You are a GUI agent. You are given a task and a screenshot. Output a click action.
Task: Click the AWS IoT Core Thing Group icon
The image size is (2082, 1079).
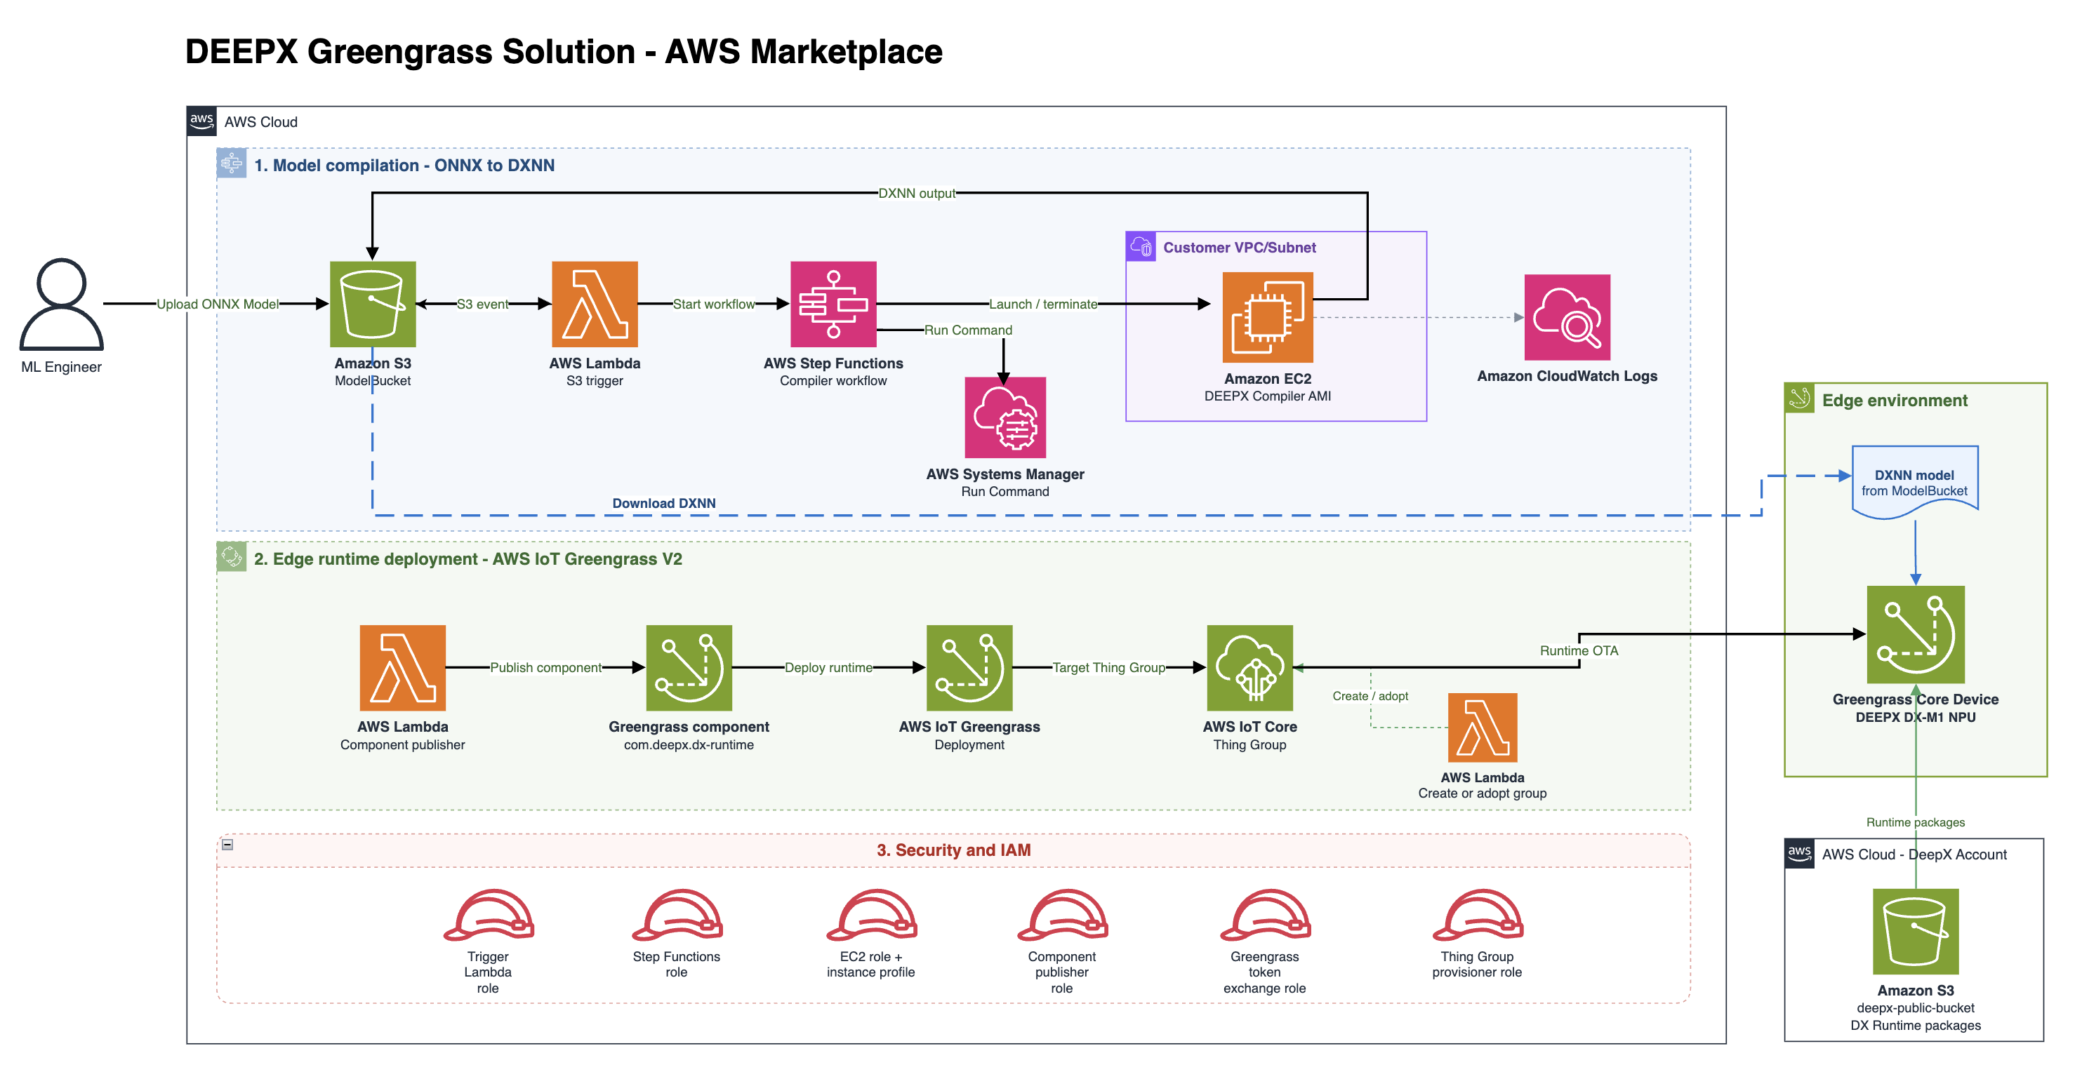click(x=1249, y=667)
